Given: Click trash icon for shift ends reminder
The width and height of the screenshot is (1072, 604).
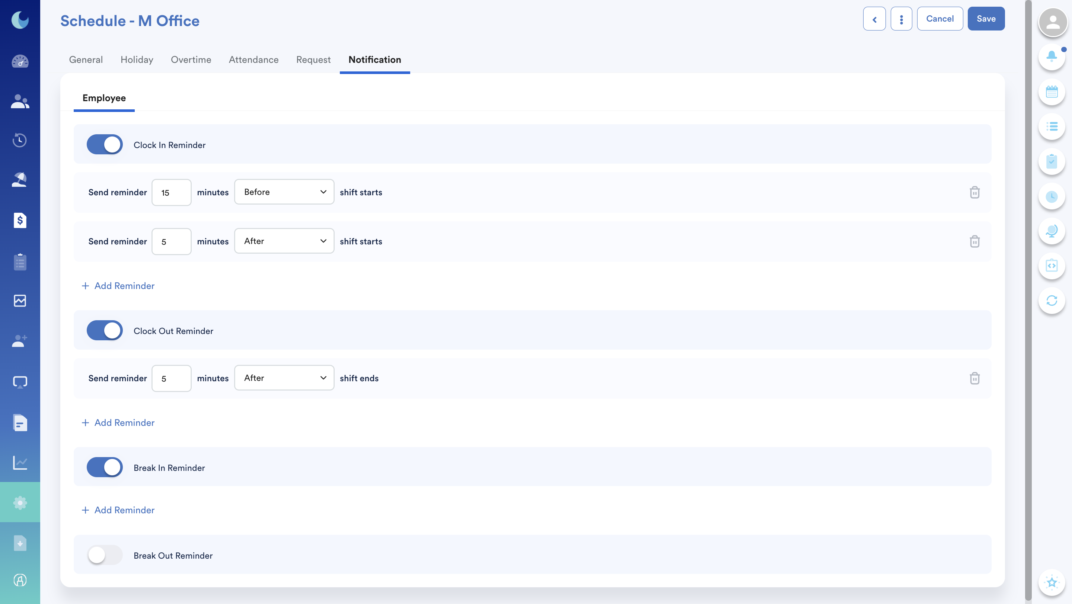Looking at the screenshot, I should (974, 378).
